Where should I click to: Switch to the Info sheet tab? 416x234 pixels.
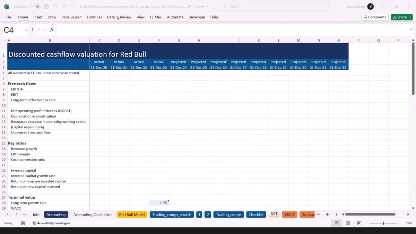[36, 215]
